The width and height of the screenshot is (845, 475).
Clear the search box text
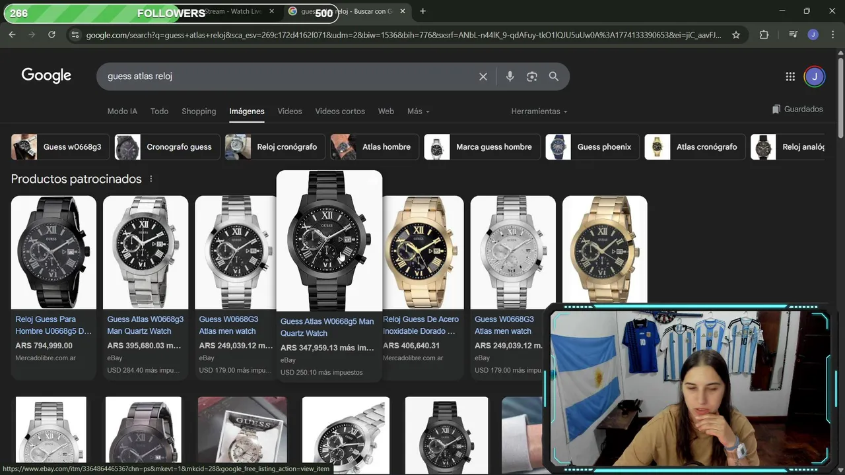click(x=483, y=77)
